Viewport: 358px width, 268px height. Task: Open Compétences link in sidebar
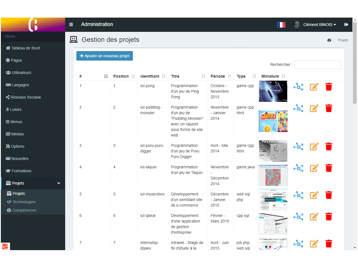point(24,210)
